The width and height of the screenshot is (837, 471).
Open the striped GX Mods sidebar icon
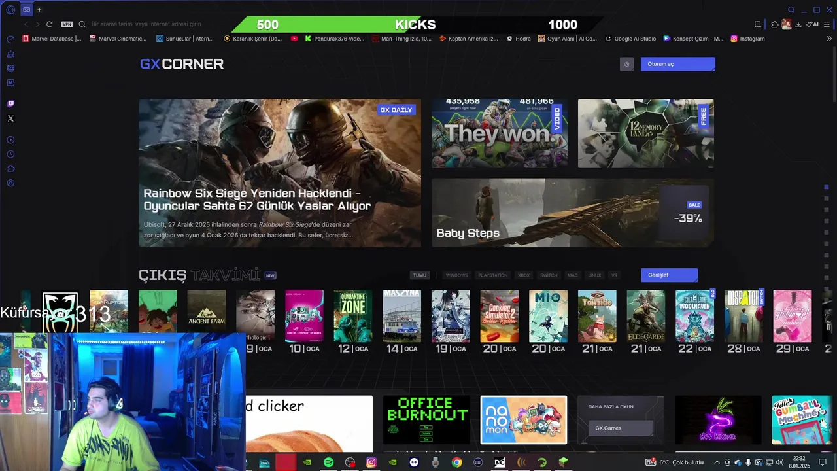10,68
